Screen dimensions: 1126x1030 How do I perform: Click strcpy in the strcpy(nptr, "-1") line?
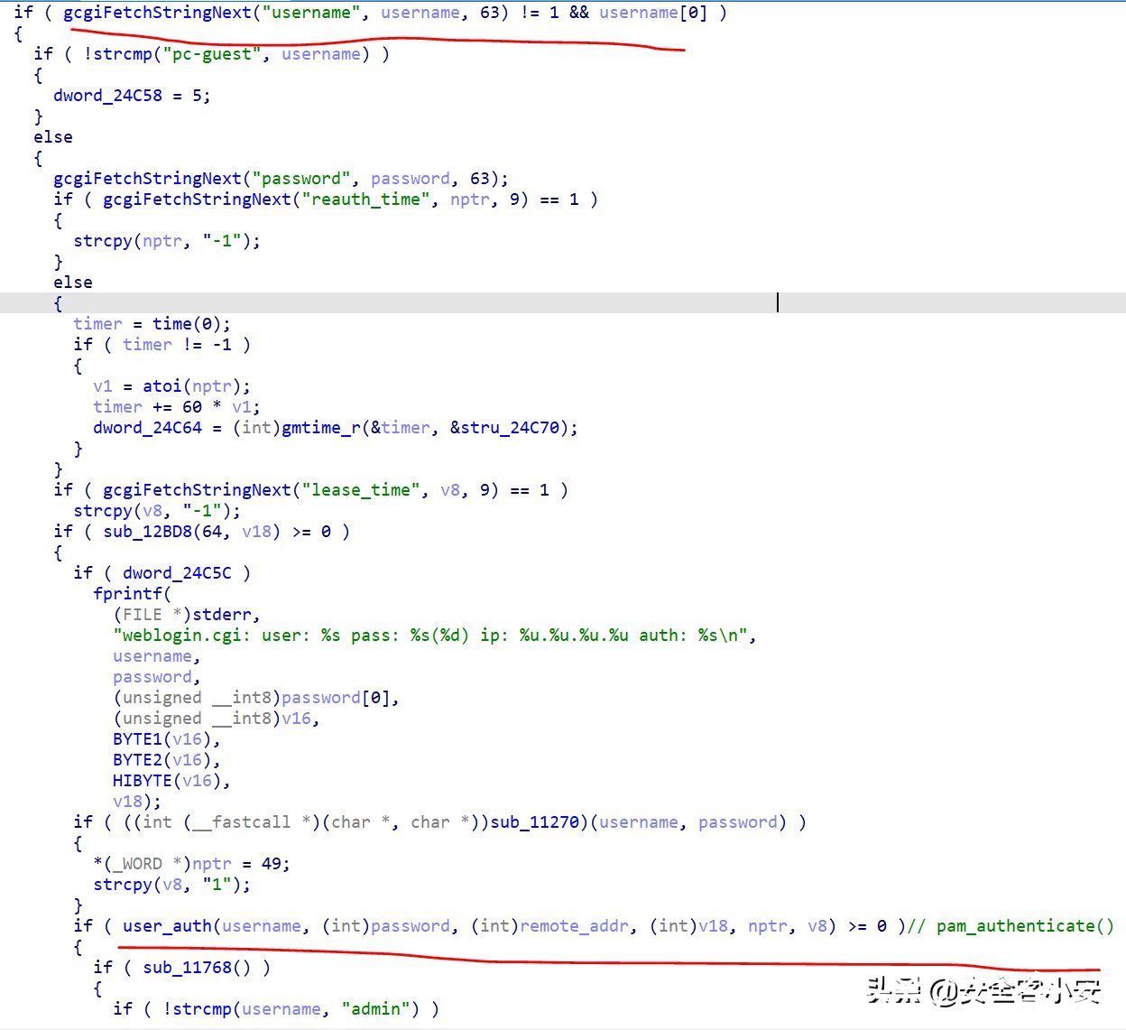point(103,241)
